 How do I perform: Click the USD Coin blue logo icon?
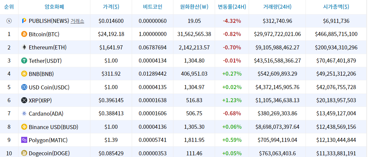pyautogui.click(x=24, y=87)
